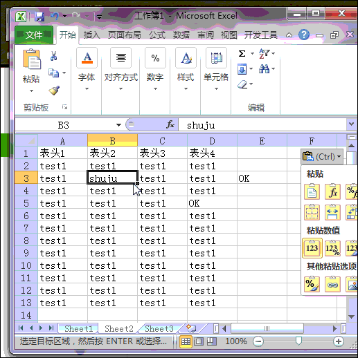Open the Cells group button
This screenshot has width=358, height=358.
pos(216,58)
